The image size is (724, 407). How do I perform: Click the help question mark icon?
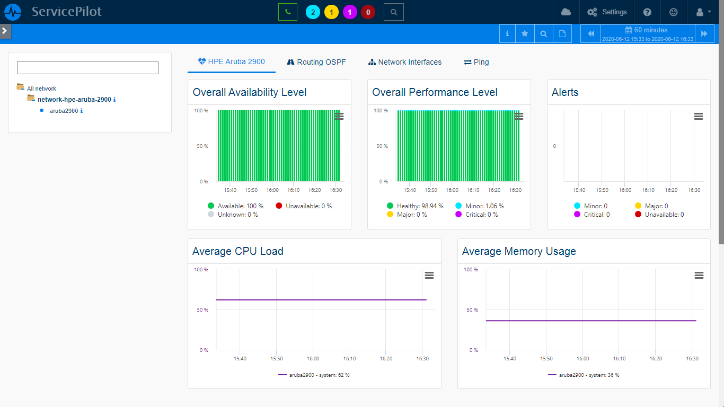click(x=647, y=12)
